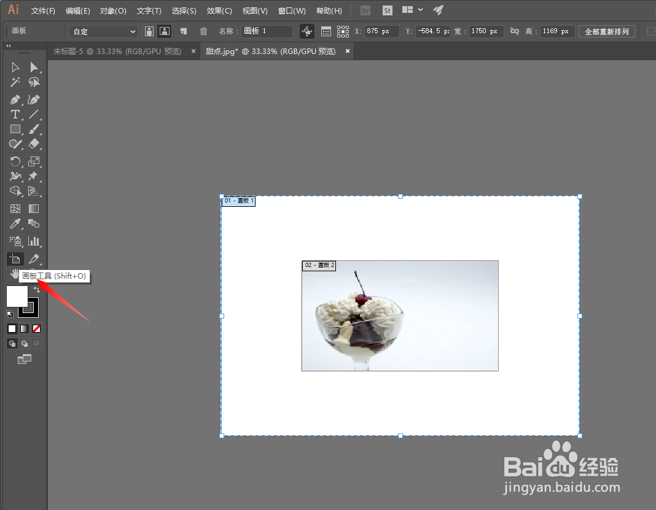Select the Warp/Width tool
Image resolution: width=656 pixels, height=510 pixels.
[x=15, y=176]
